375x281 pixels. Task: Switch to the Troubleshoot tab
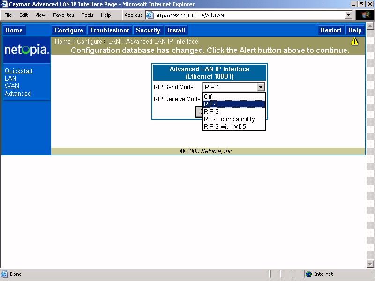(110, 30)
